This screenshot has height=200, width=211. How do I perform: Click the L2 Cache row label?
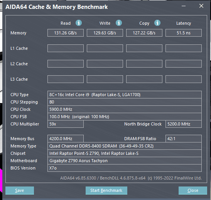point(19,64)
